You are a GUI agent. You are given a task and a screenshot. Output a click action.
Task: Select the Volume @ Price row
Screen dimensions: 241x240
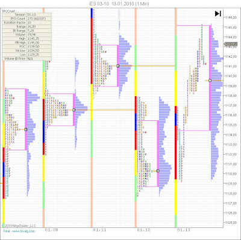pos(27,59)
